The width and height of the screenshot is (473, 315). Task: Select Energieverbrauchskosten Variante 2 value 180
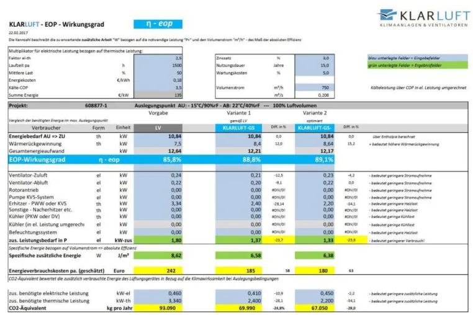[x=314, y=271]
